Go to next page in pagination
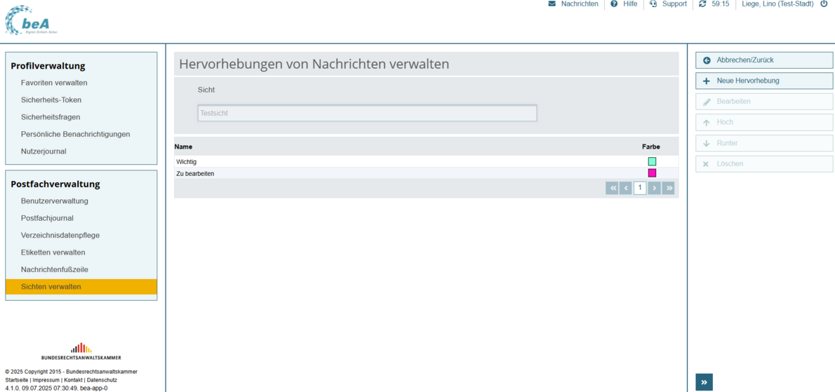This screenshot has height=392, width=835. tap(654, 188)
